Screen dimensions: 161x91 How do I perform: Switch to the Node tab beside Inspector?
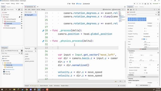coord(136,7)
